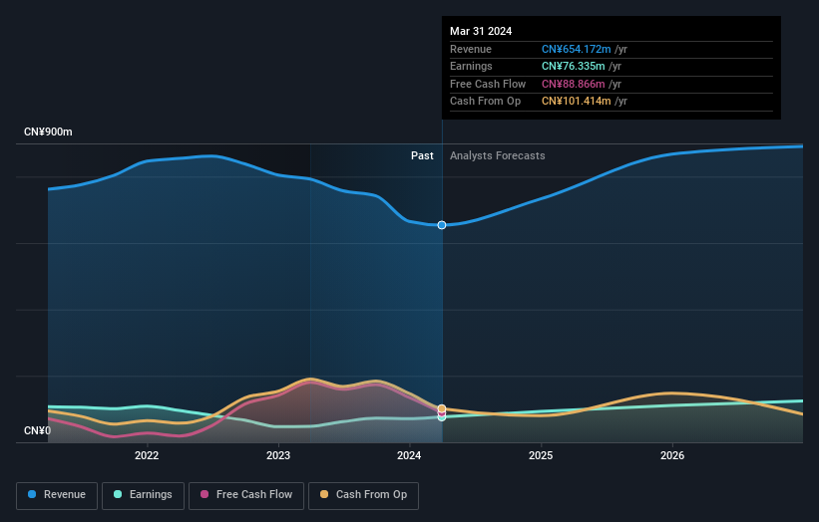Select the blue Revenue data point marker
819x522 pixels.
[442, 225]
